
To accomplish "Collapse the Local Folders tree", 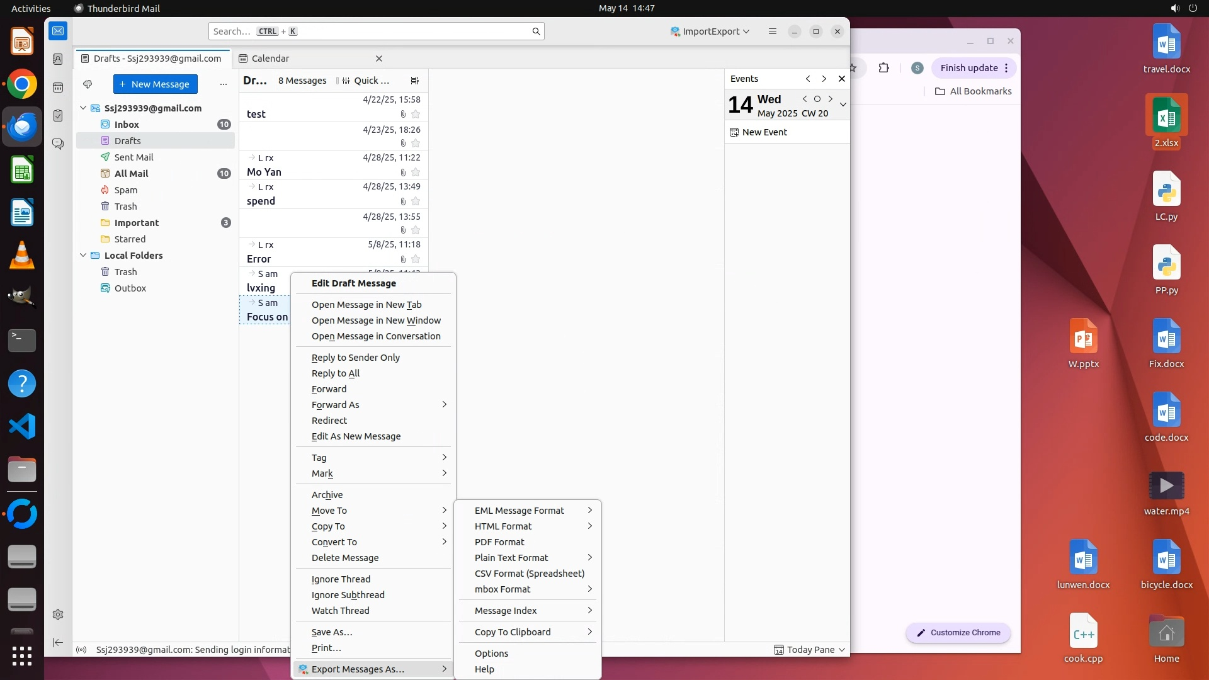I will click(x=83, y=256).
